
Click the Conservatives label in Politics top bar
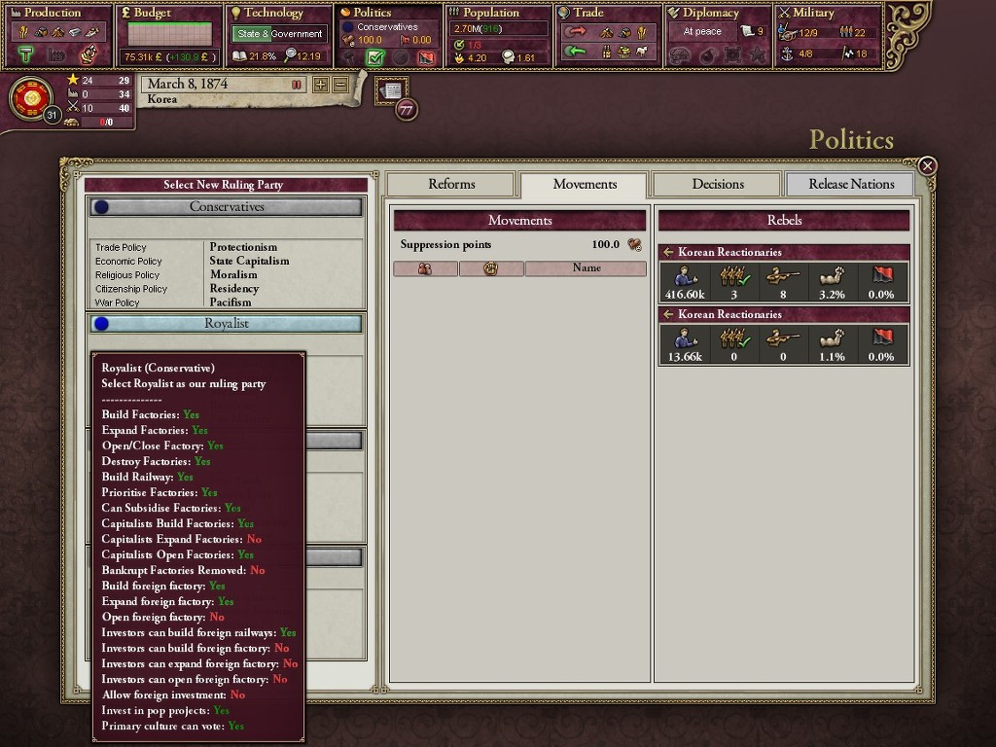(x=387, y=26)
